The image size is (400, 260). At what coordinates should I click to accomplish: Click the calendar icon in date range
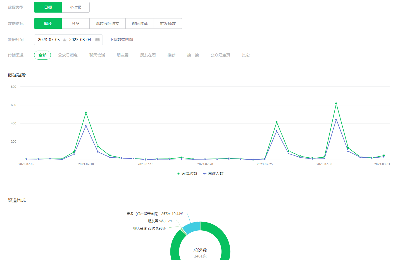tap(97, 40)
